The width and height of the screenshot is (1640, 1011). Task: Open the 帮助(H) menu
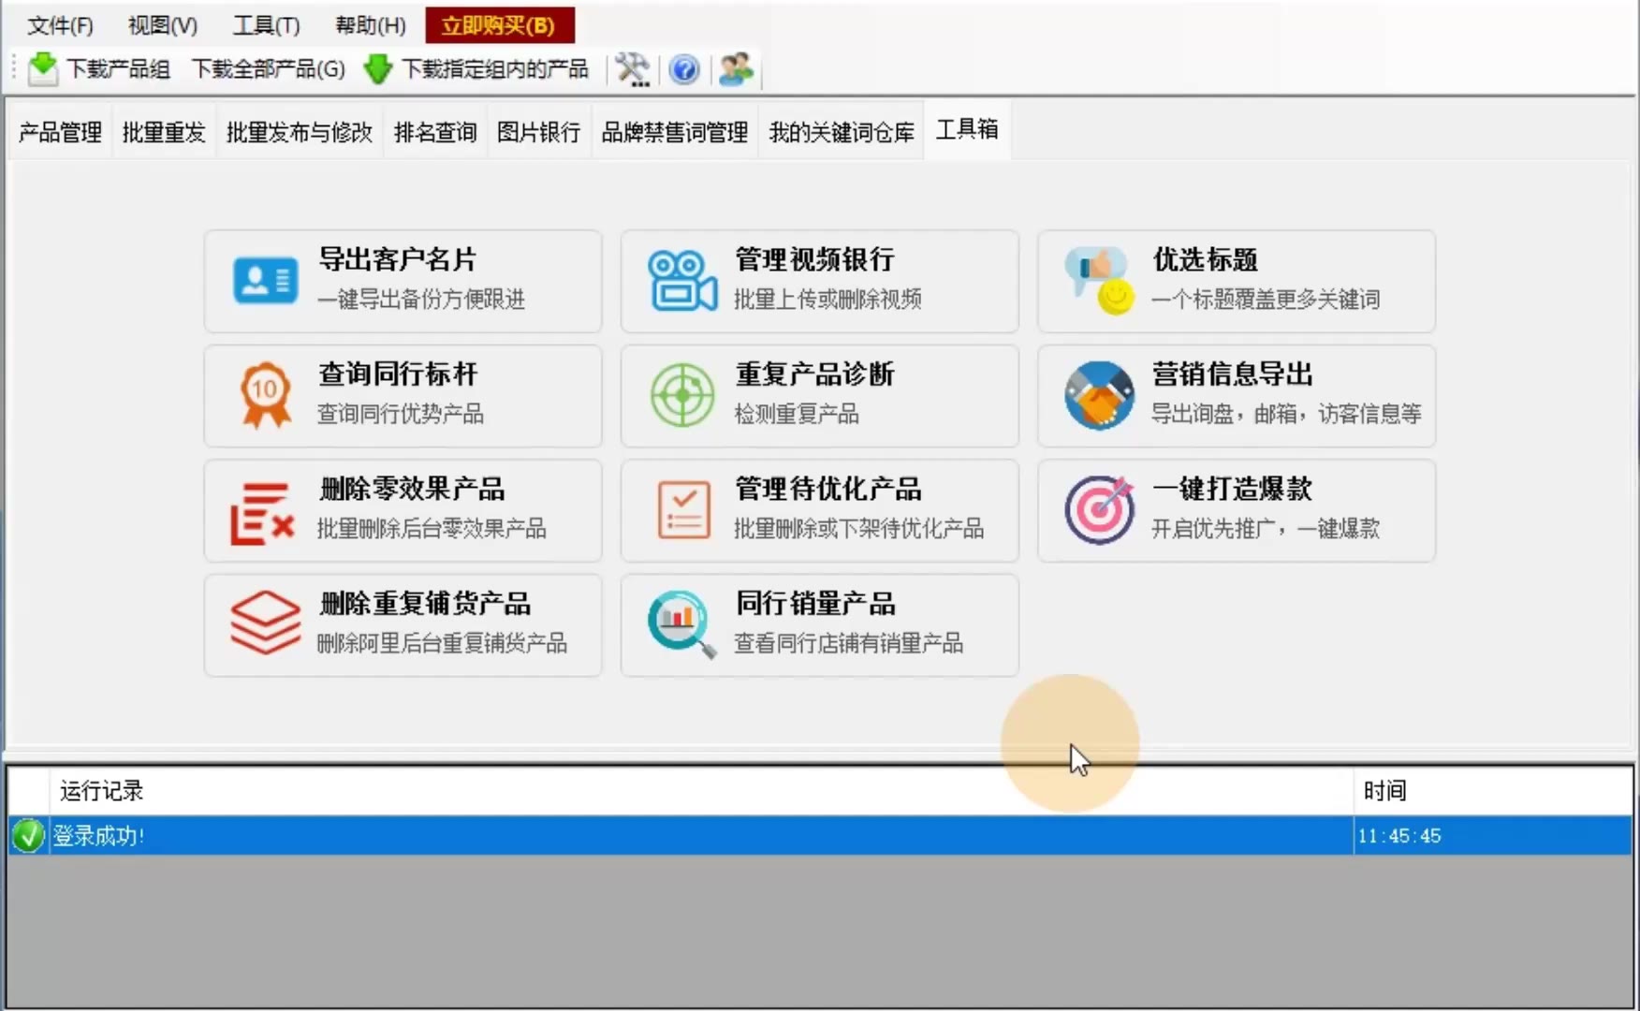tap(371, 25)
